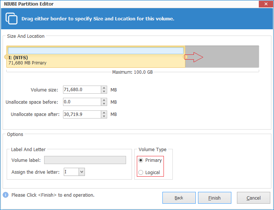Go to previous step with Back

[x=179, y=198]
